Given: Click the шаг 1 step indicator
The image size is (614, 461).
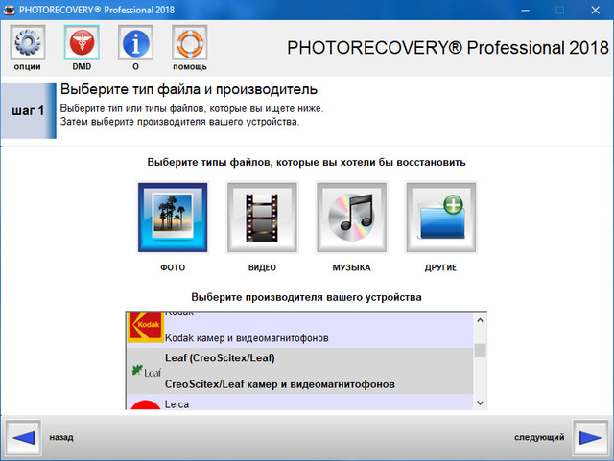Looking at the screenshot, I should (x=28, y=111).
